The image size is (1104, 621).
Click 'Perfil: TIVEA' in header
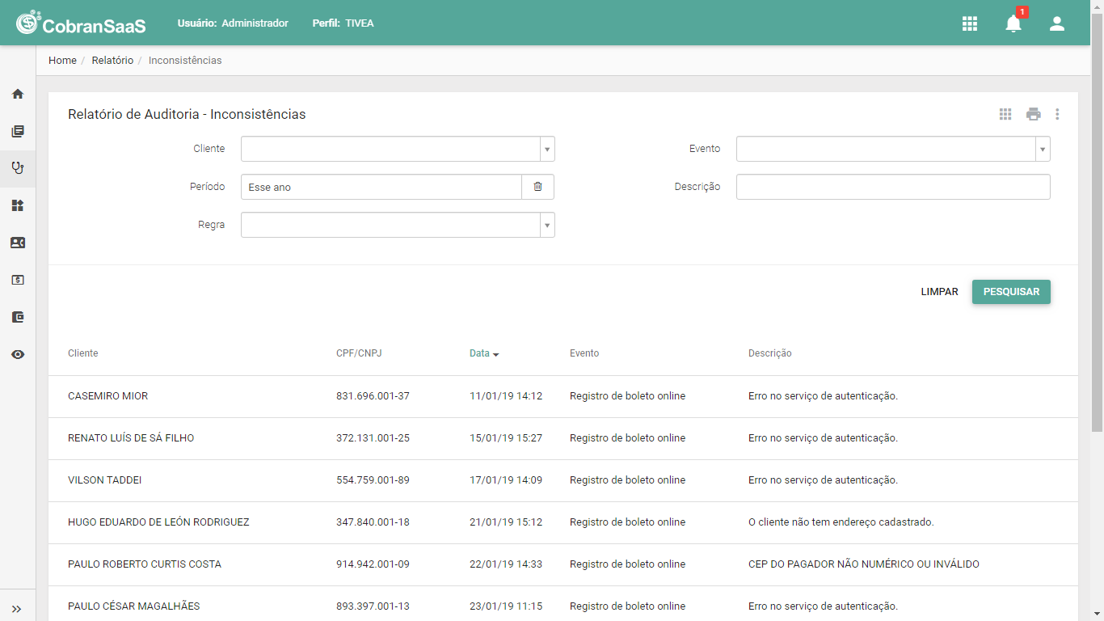[343, 23]
